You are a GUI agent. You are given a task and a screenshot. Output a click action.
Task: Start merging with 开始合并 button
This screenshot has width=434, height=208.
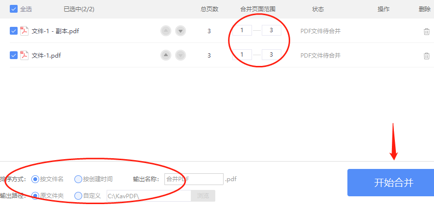coord(390,183)
